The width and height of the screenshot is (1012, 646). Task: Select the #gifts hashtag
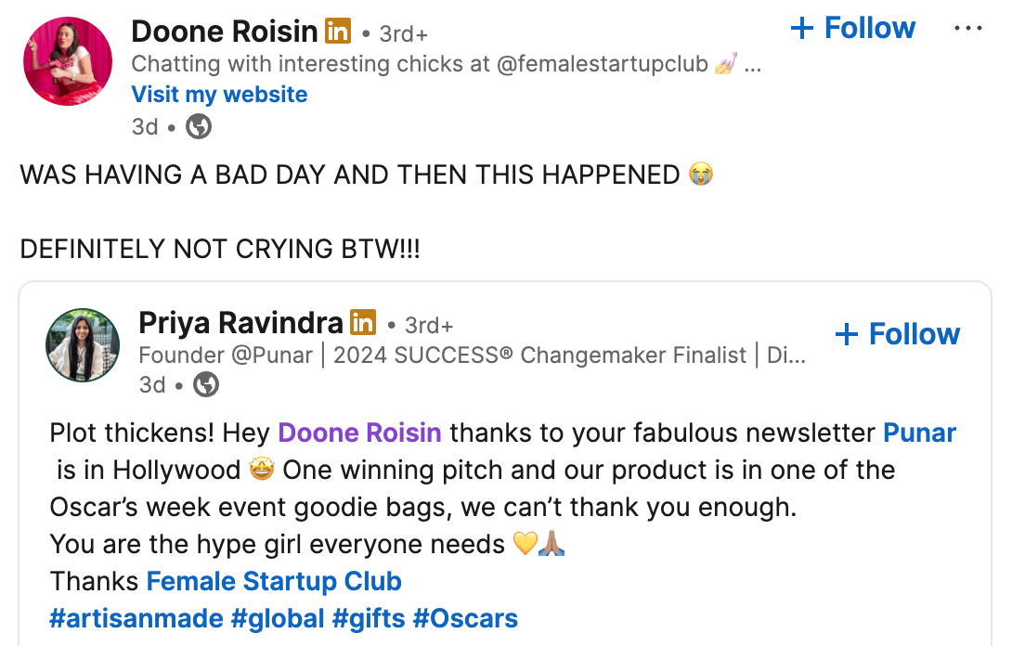click(x=369, y=618)
